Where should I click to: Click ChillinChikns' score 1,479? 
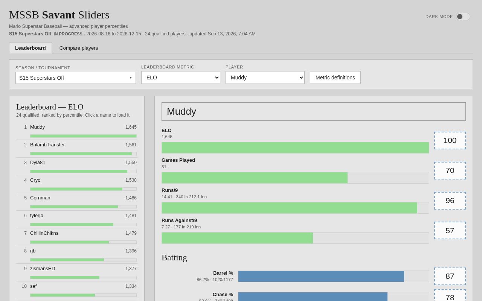coord(131,233)
